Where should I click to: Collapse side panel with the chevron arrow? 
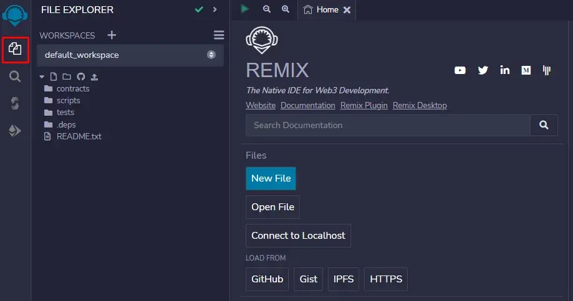point(215,9)
